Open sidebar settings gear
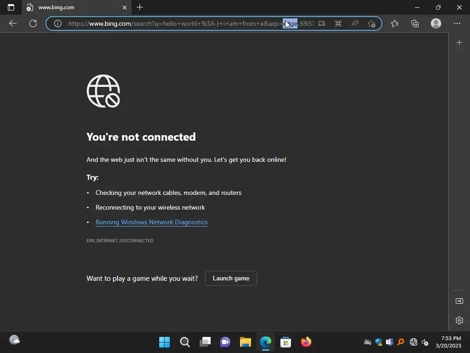The image size is (470, 353). 459,320
